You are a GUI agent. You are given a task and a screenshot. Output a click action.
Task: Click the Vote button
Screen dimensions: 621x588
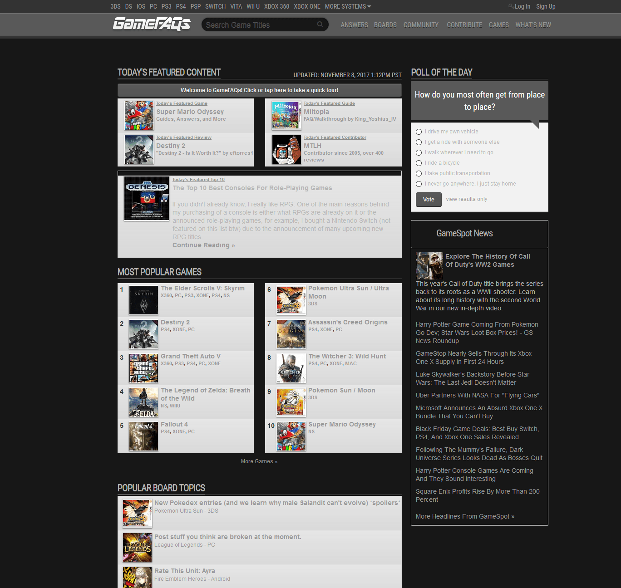tap(428, 199)
